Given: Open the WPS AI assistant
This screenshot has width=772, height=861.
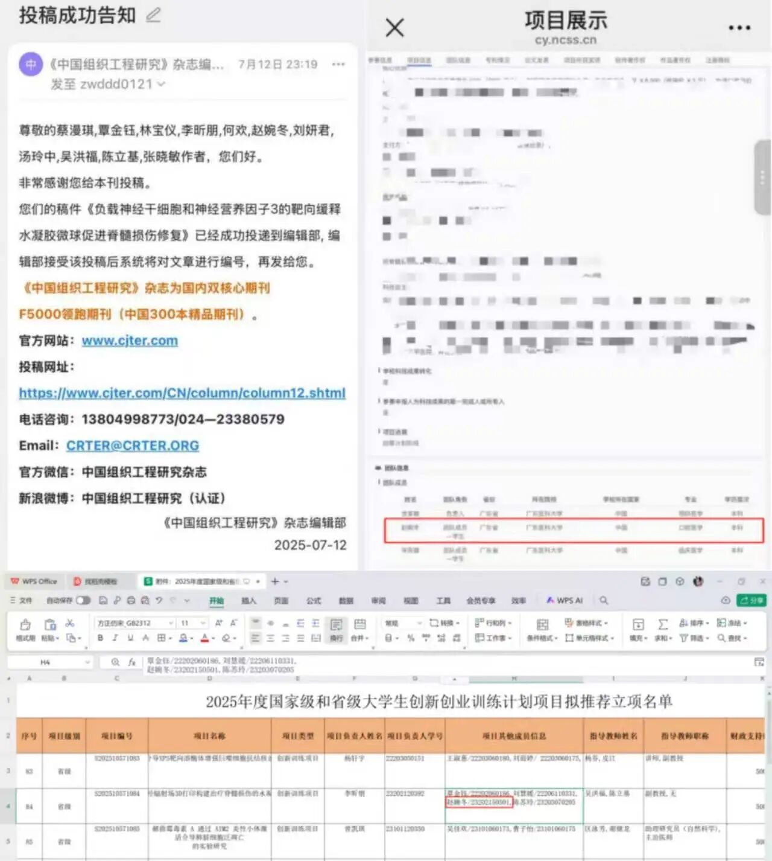Looking at the screenshot, I should pyautogui.click(x=564, y=600).
